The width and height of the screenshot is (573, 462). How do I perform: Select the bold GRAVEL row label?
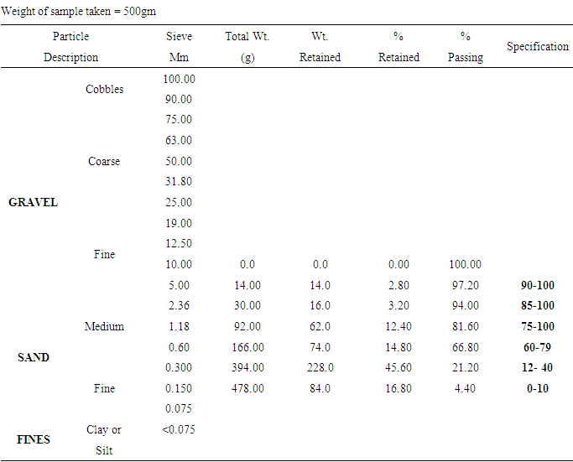click(33, 203)
